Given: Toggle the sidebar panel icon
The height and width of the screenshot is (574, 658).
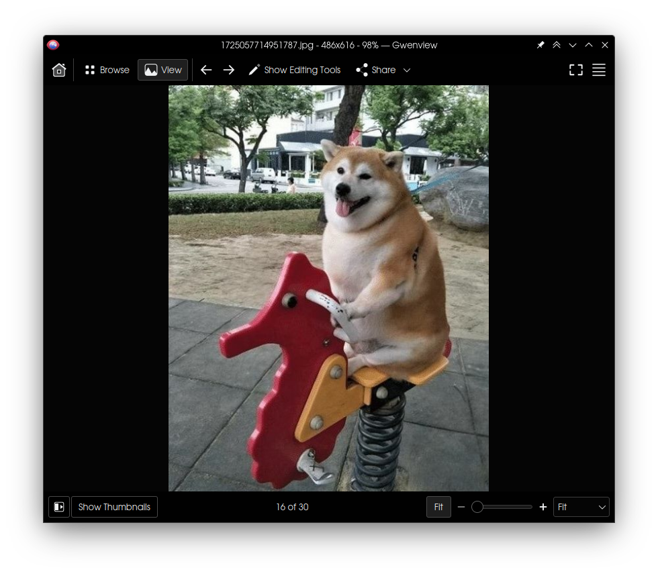Looking at the screenshot, I should click(x=59, y=507).
